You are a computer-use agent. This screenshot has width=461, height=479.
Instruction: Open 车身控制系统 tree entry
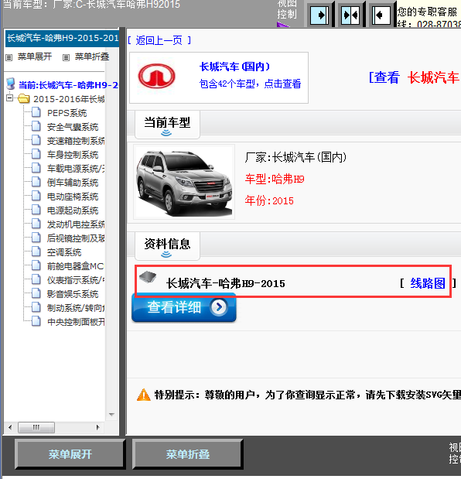(x=73, y=155)
